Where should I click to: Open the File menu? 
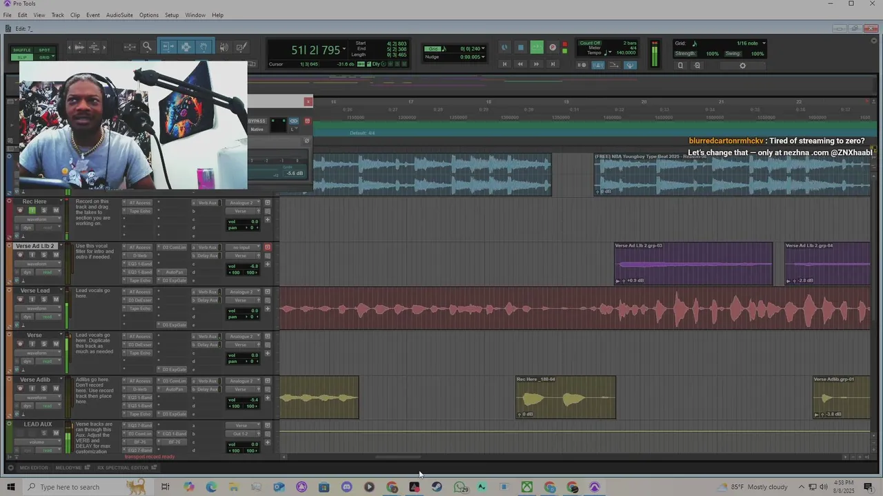coord(7,14)
